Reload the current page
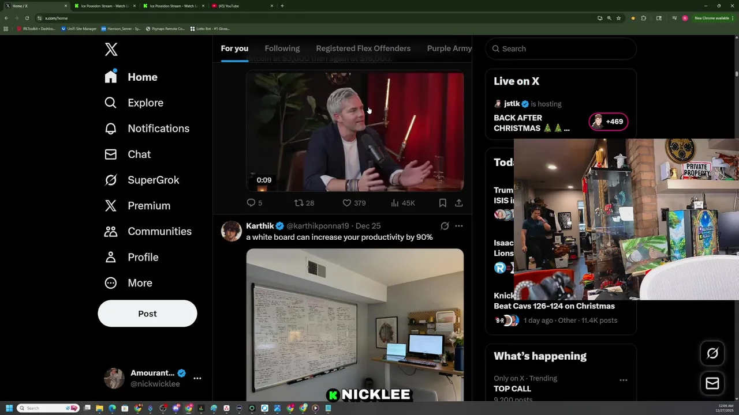This screenshot has height=415, width=739. click(x=27, y=18)
